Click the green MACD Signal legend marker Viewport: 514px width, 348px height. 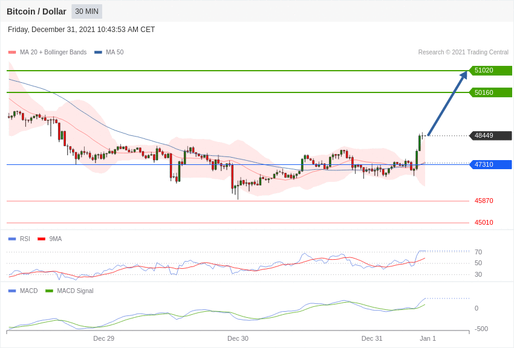pyautogui.click(x=49, y=291)
